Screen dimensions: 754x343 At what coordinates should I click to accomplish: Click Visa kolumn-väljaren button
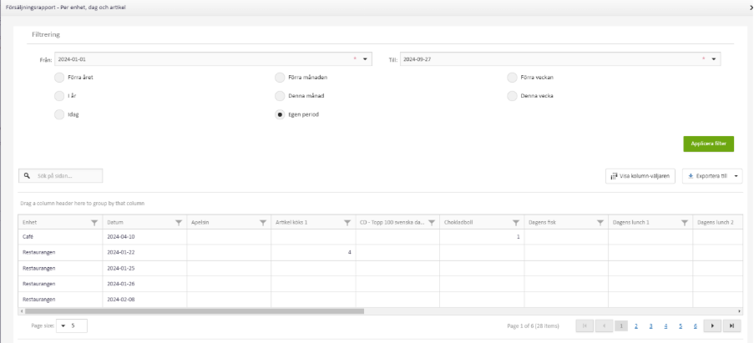click(640, 176)
